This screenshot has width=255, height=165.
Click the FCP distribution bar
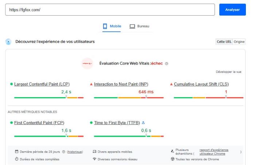(49, 136)
